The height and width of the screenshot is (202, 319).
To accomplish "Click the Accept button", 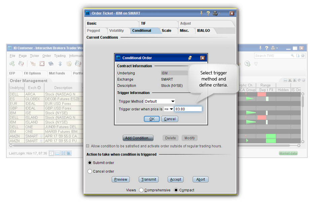I will point(176,179).
